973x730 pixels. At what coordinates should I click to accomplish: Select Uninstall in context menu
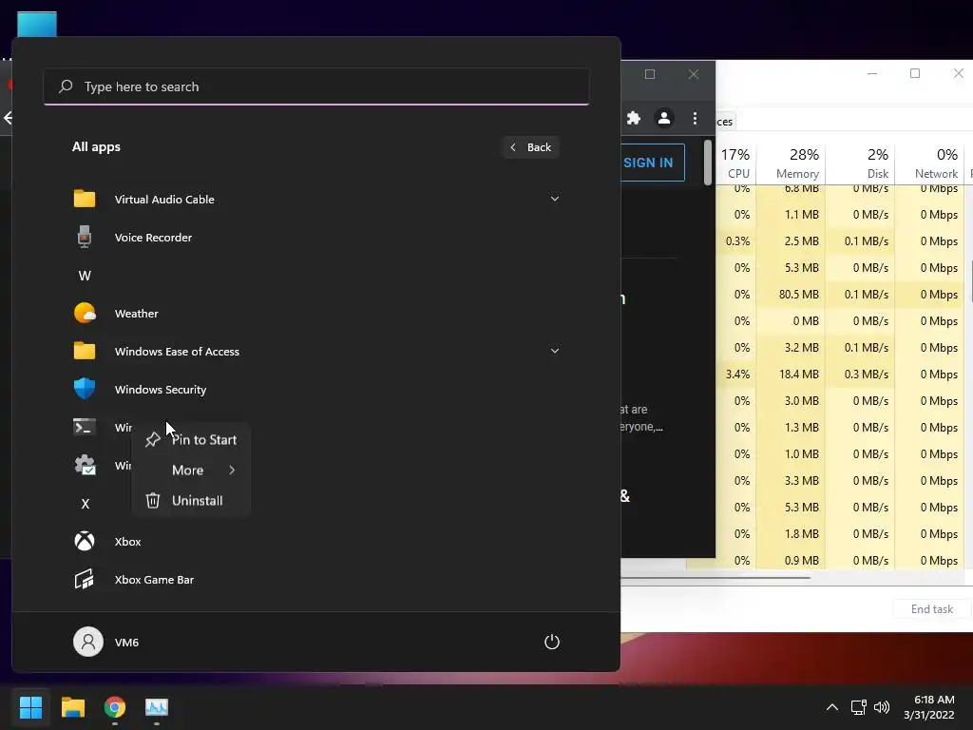(191, 500)
